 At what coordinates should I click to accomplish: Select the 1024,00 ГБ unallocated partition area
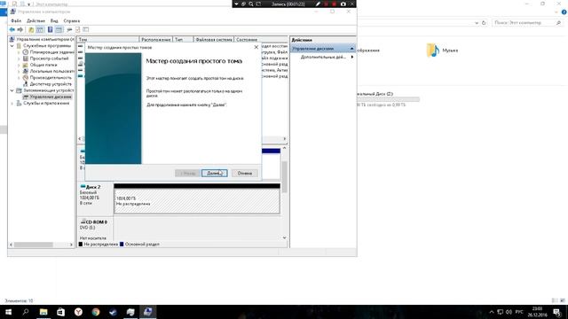click(197, 201)
